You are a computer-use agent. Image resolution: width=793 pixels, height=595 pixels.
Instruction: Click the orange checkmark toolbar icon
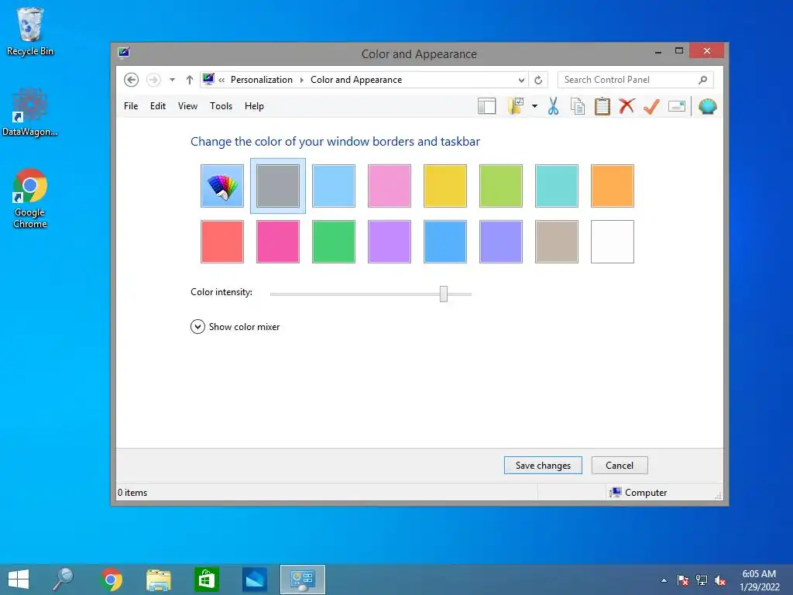coord(651,106)
